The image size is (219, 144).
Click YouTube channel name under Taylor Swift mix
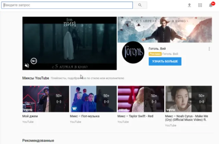pyautogui.click(x=123, y=122)
